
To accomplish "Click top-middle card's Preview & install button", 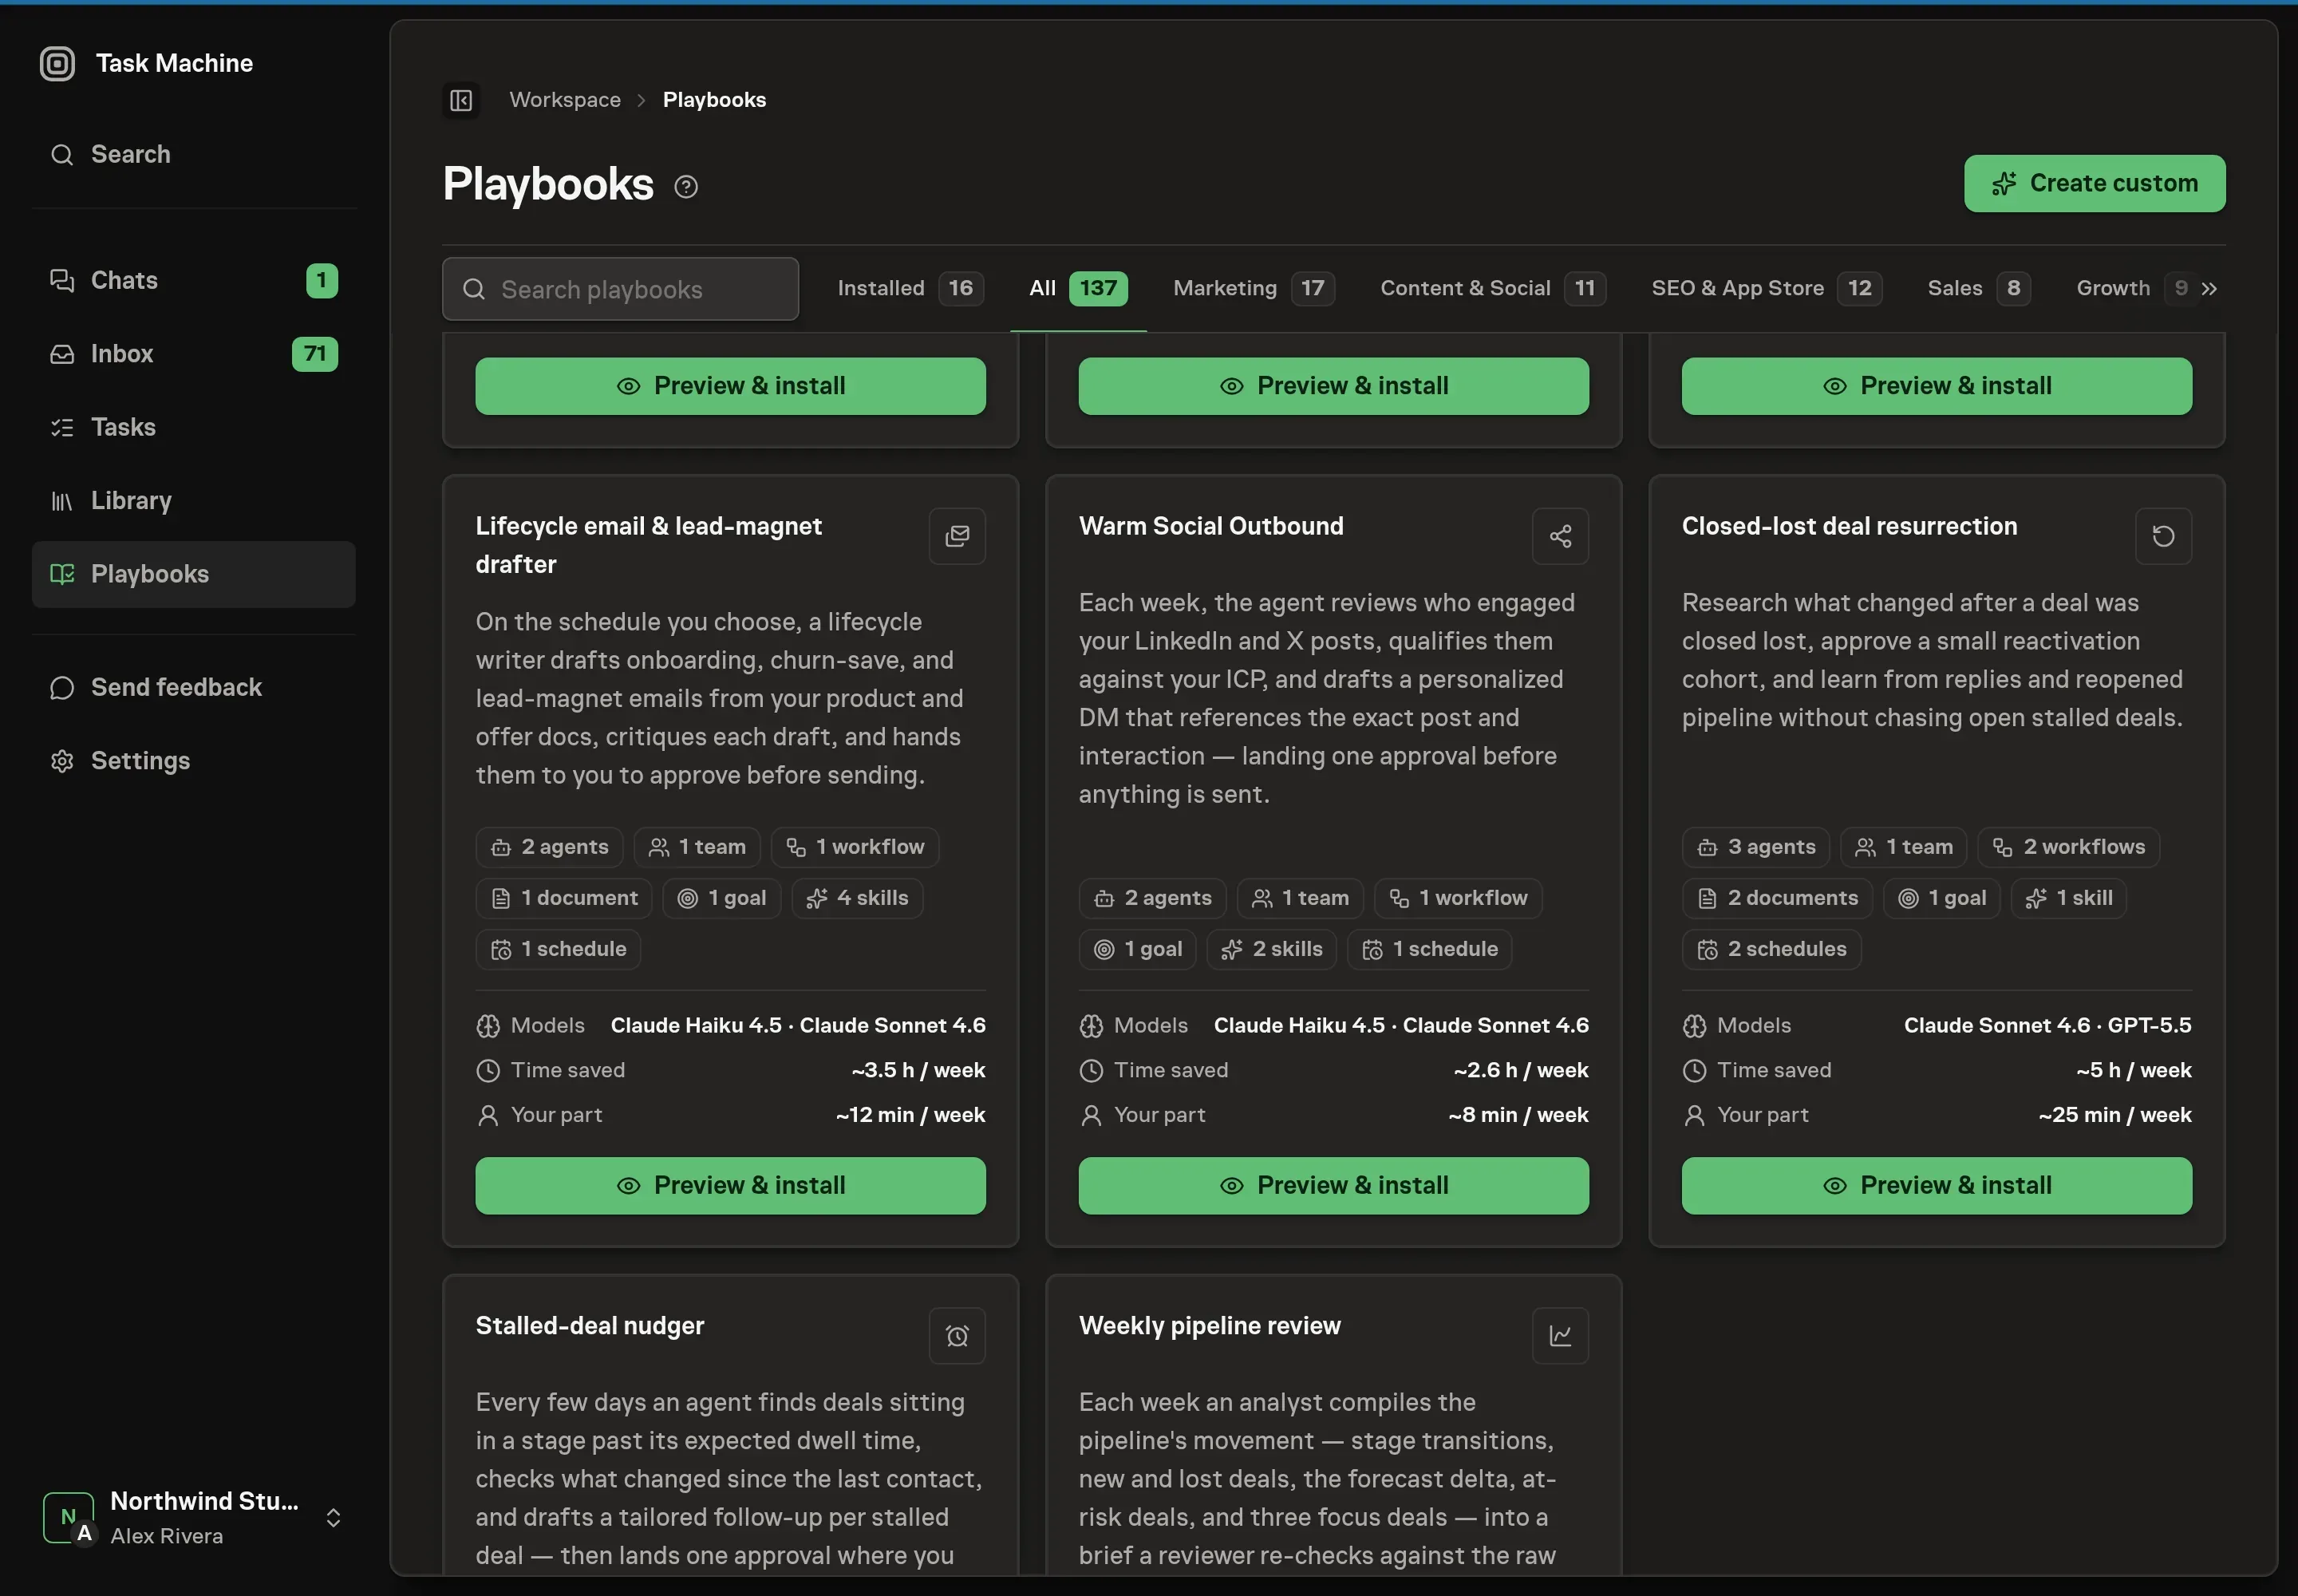I will [x=1333, y=386].
